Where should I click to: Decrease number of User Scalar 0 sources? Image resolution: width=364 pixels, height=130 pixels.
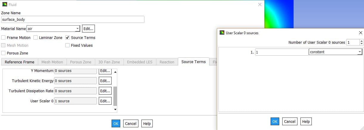click(362, 44)
